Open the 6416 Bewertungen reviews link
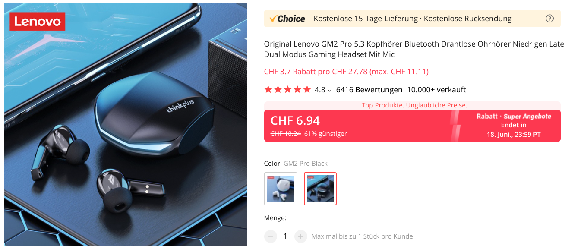 coord(369,90)
